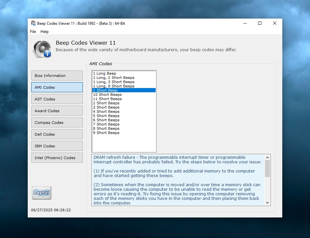Click the highlighted '1 Short Beep' item
310x238 pixels.
coord(124,90)
